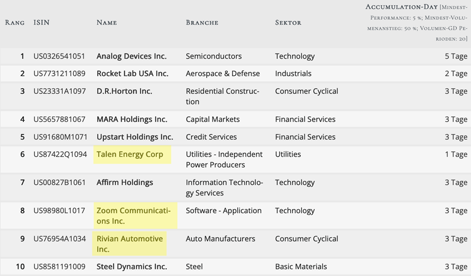Click the Residential Construction branch cell
Screen dimensions: 471x276
point(223,96)
